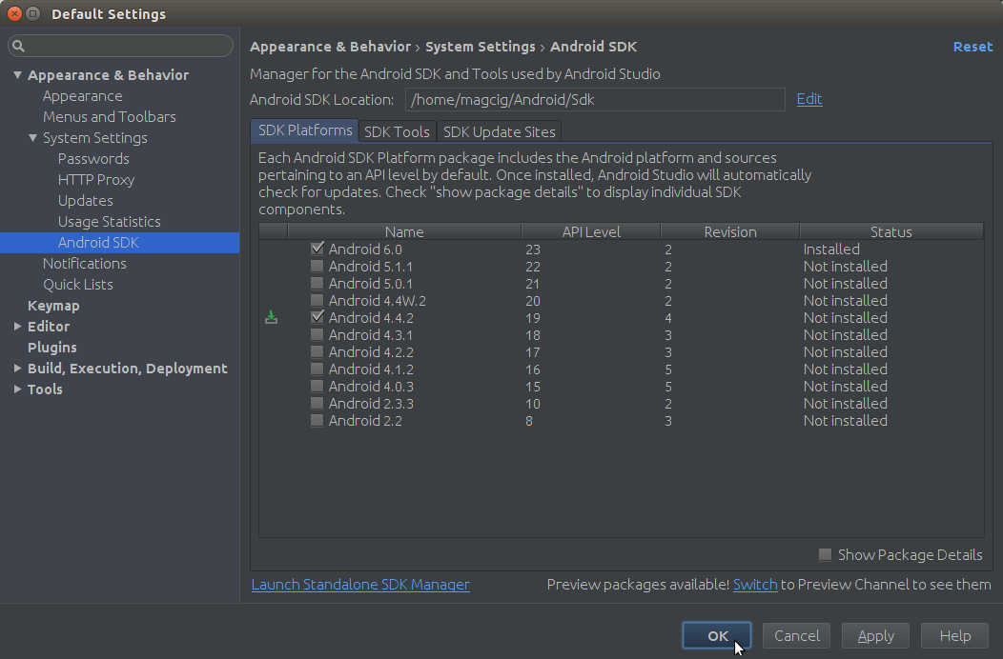
Task: Open Updates settings page
Action: tap(85, 201)
